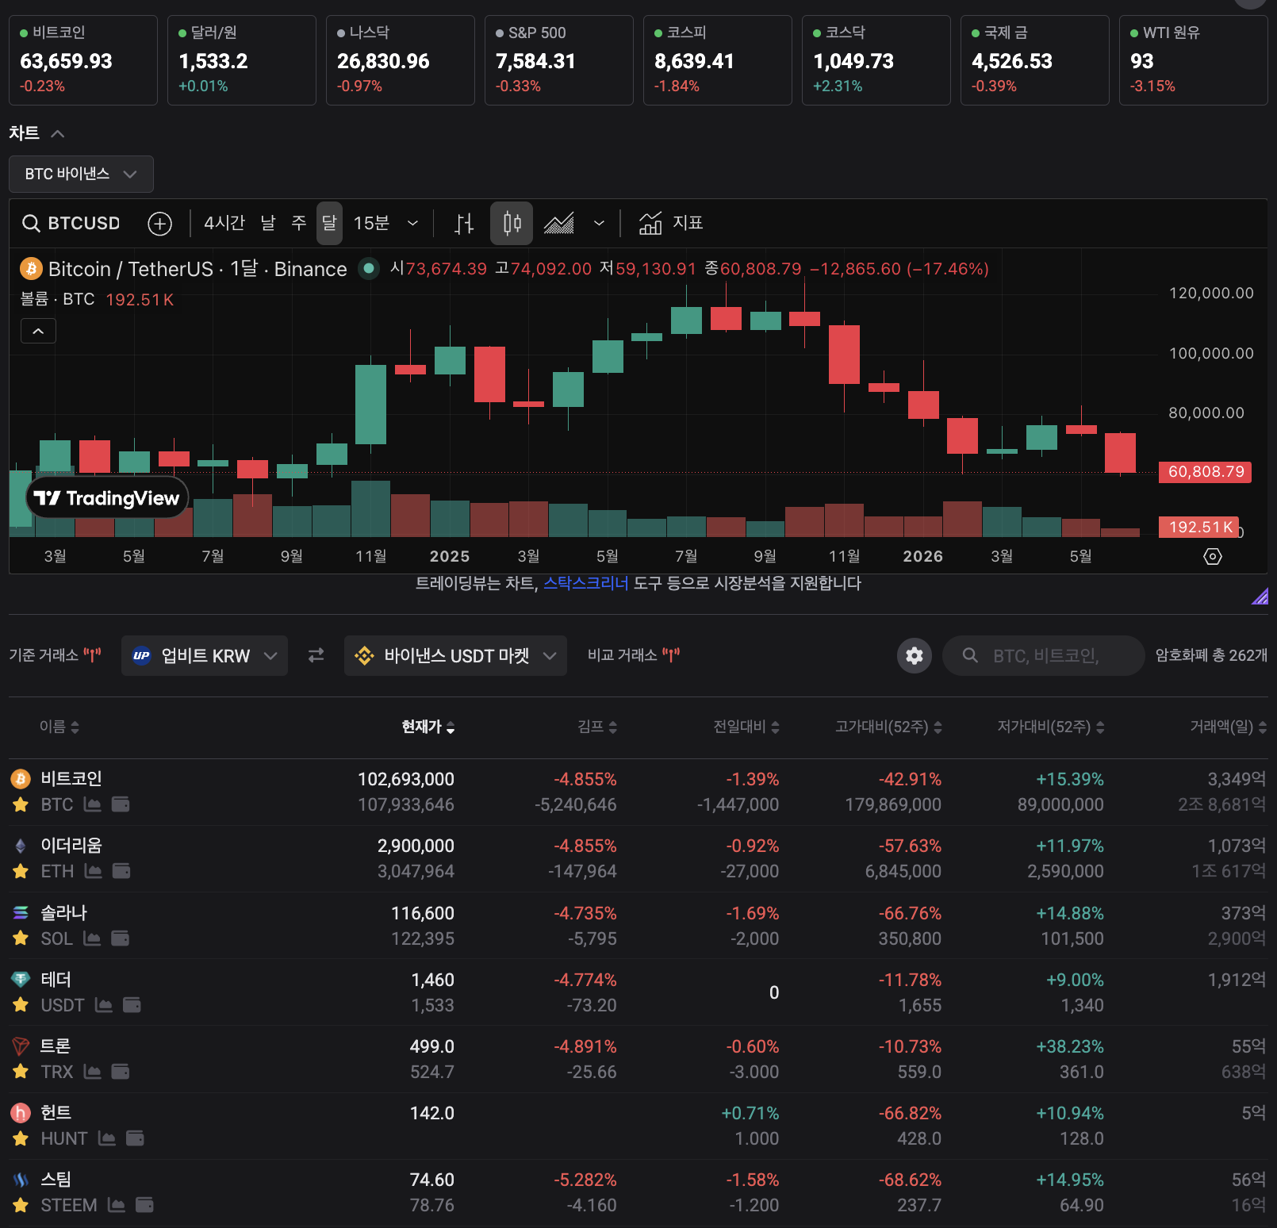Select the 주 (week) interval
This screenshot has height=1228, width=1277.
pos(299,224)
